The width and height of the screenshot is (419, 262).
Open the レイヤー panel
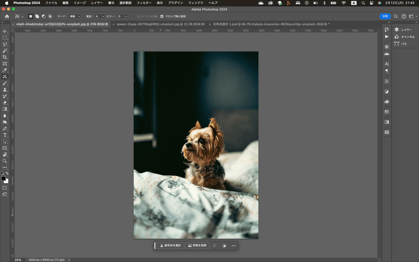(404, 30)
